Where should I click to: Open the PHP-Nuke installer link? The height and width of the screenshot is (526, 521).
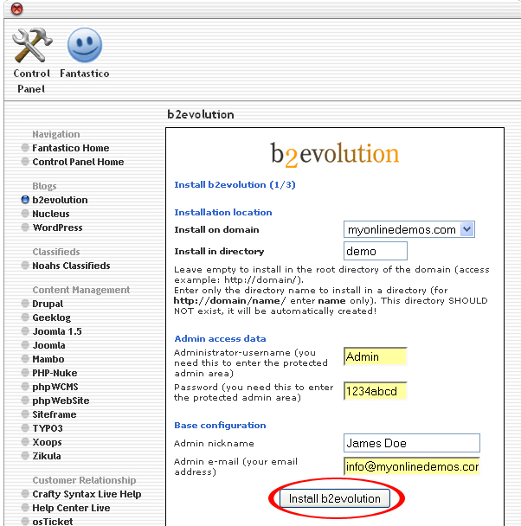pyautogui.click(x=55, y=373)
